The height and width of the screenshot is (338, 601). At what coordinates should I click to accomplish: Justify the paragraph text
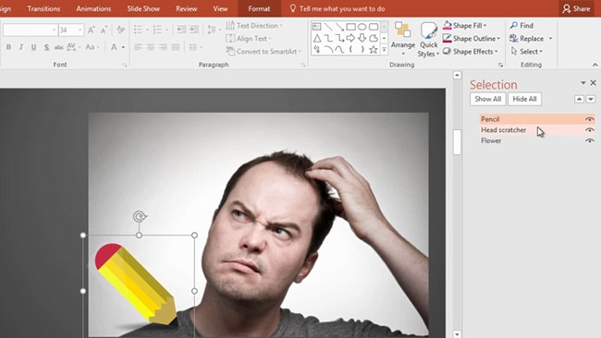point(176,47)
